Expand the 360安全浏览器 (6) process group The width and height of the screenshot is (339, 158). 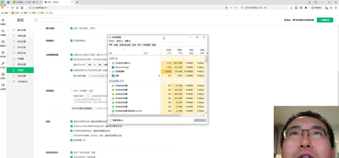(110, 63)
